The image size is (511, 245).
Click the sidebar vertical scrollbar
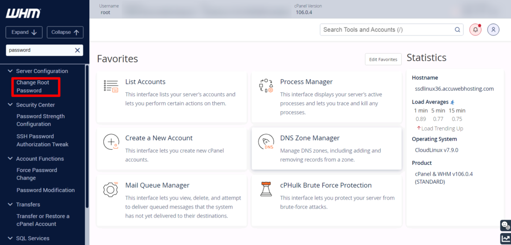click(87, 137)
